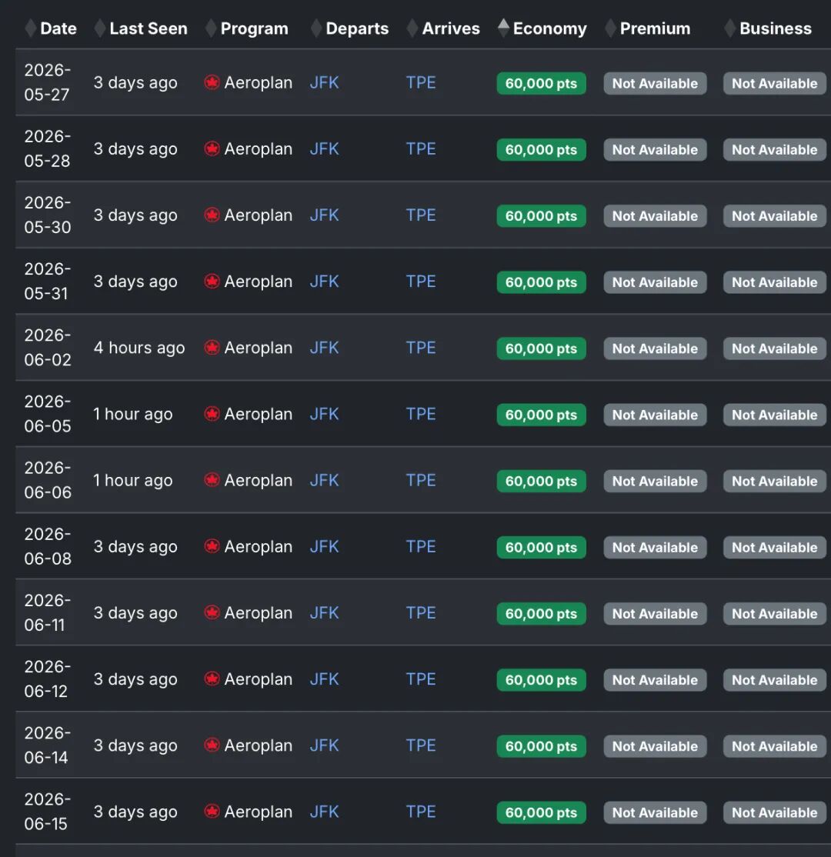
Task: Sort table by Date column sort icon
Action: click(x=30, y=28)
